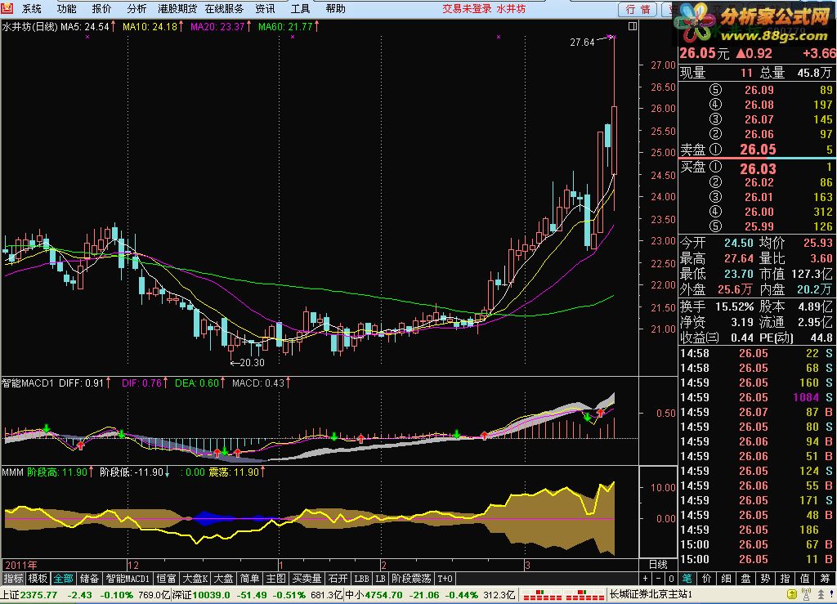Select the 储备 tab
837x604 pixels.
pos(89,579)
